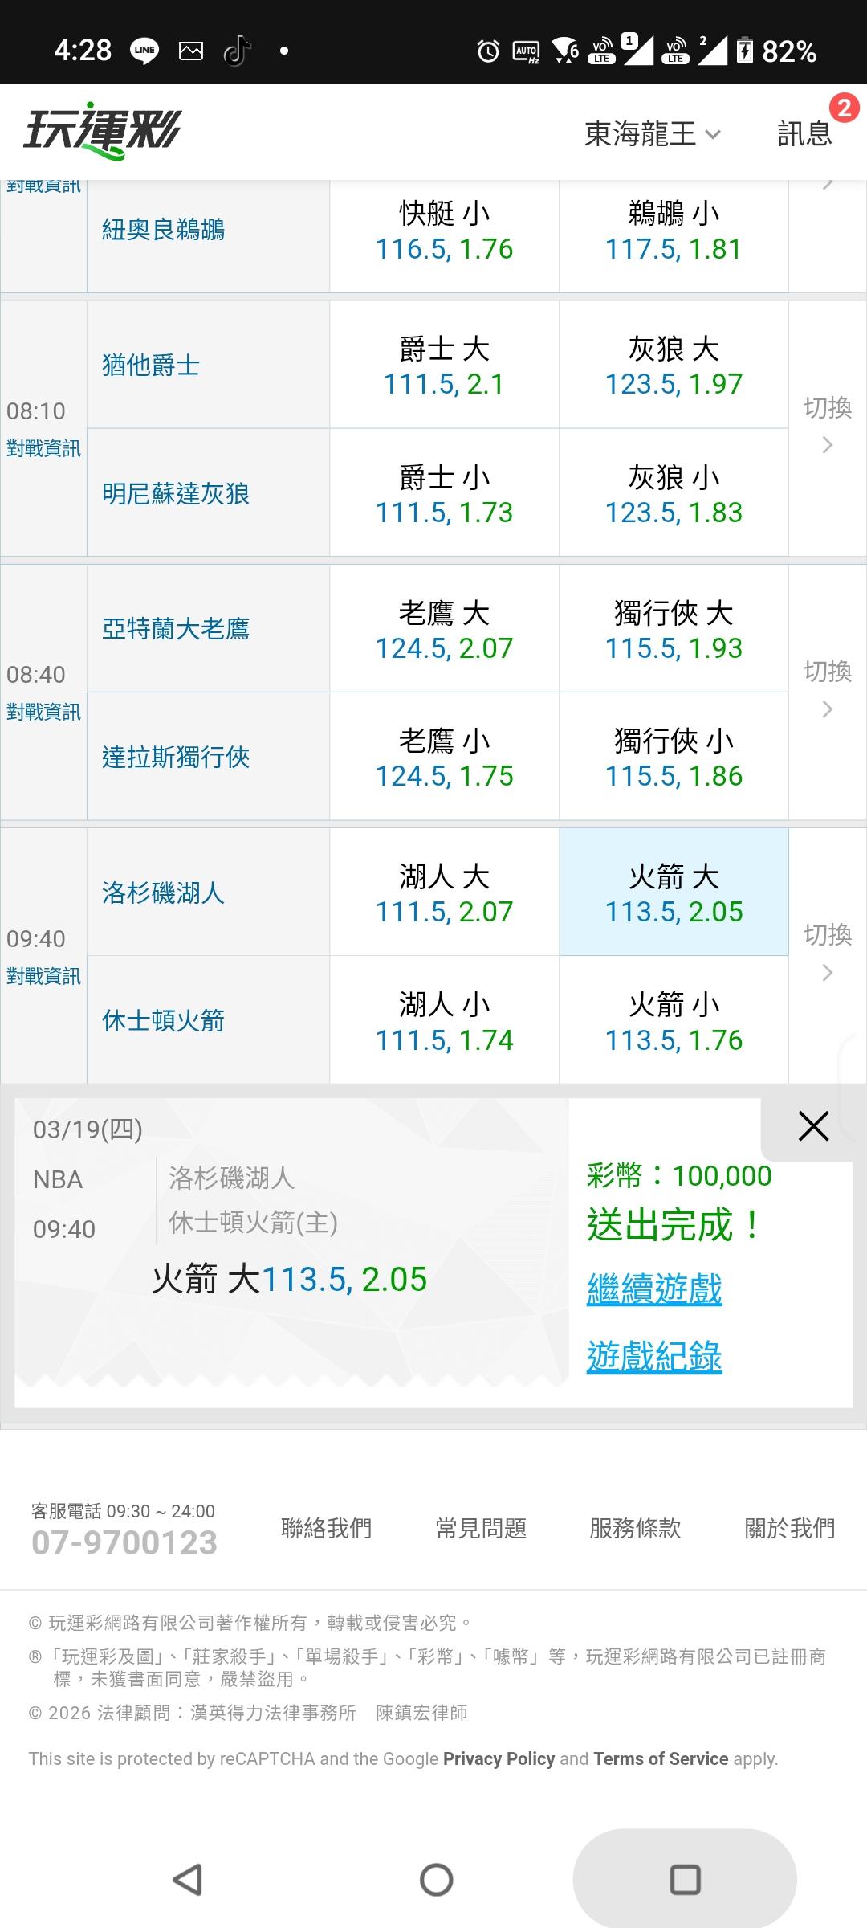Tap the Android home button

pos(436,1880)
